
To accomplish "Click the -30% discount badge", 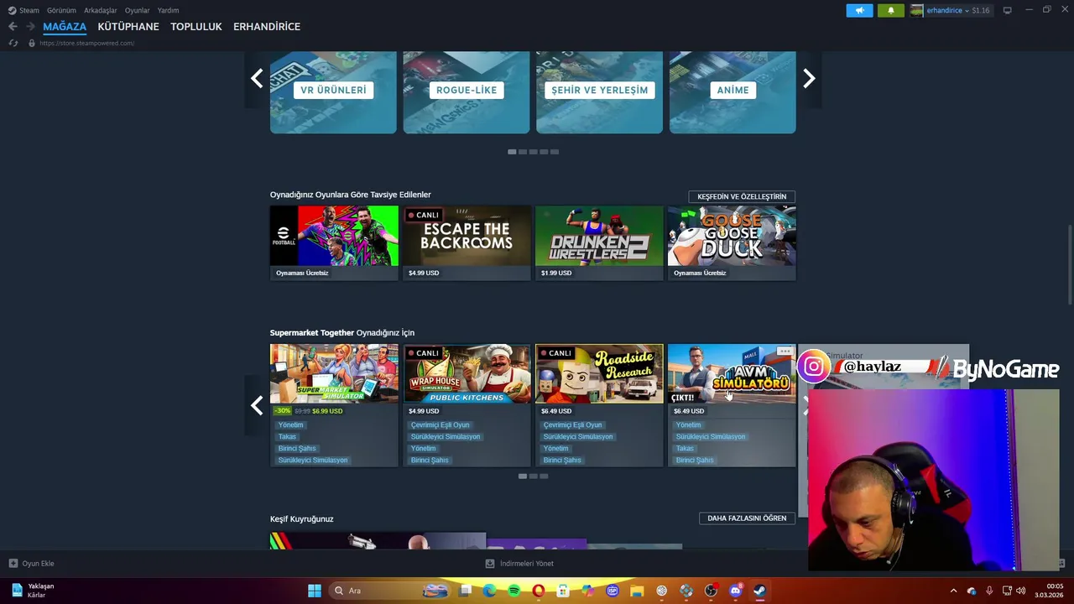I will coord(282,411).
